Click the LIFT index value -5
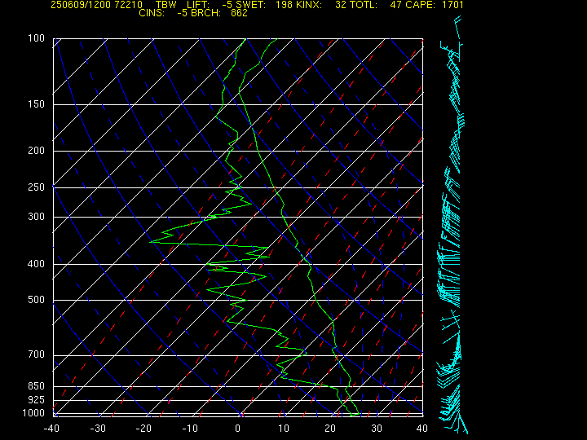 (227, 5)
